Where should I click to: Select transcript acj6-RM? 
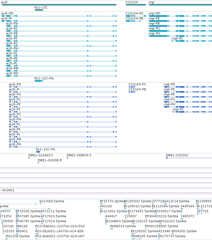coord(12,68)
